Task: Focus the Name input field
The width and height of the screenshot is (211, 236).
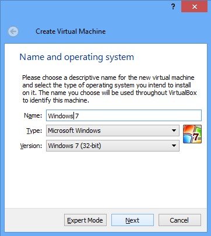Action: 124,115
